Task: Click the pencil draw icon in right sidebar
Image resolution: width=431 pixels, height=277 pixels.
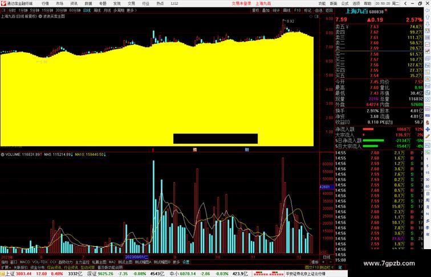Action: [428, 137]
